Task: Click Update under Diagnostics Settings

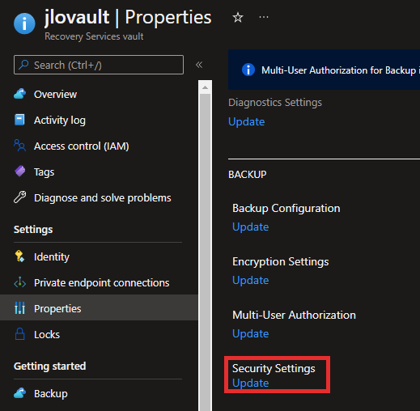Action: [x=246, y=121]
